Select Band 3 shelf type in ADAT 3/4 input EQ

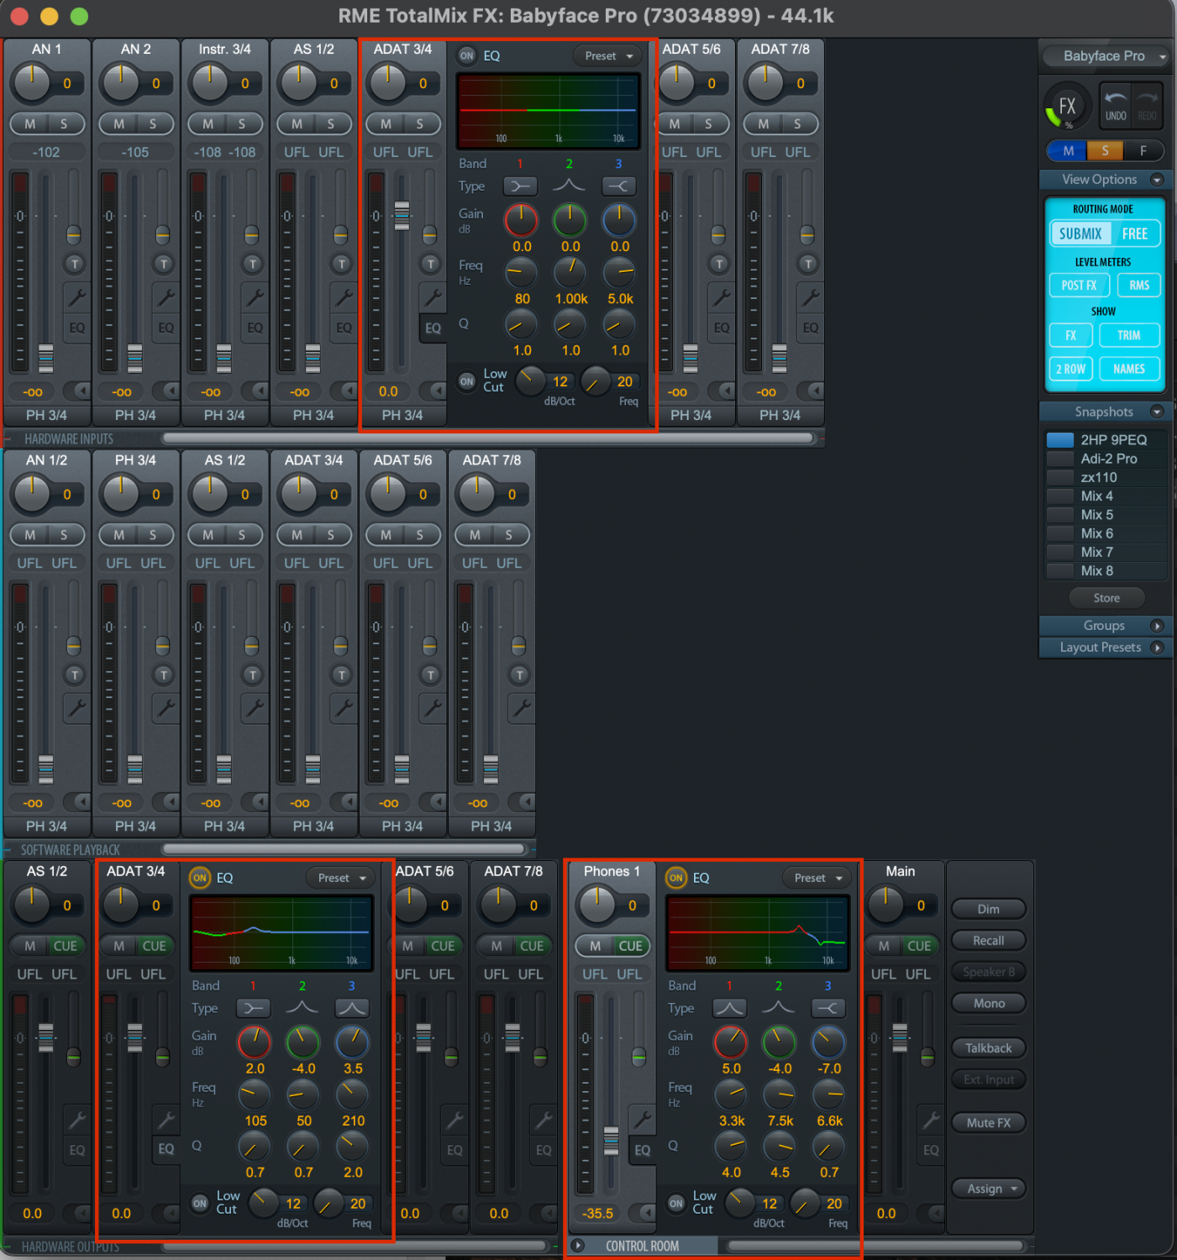[619, 186]
